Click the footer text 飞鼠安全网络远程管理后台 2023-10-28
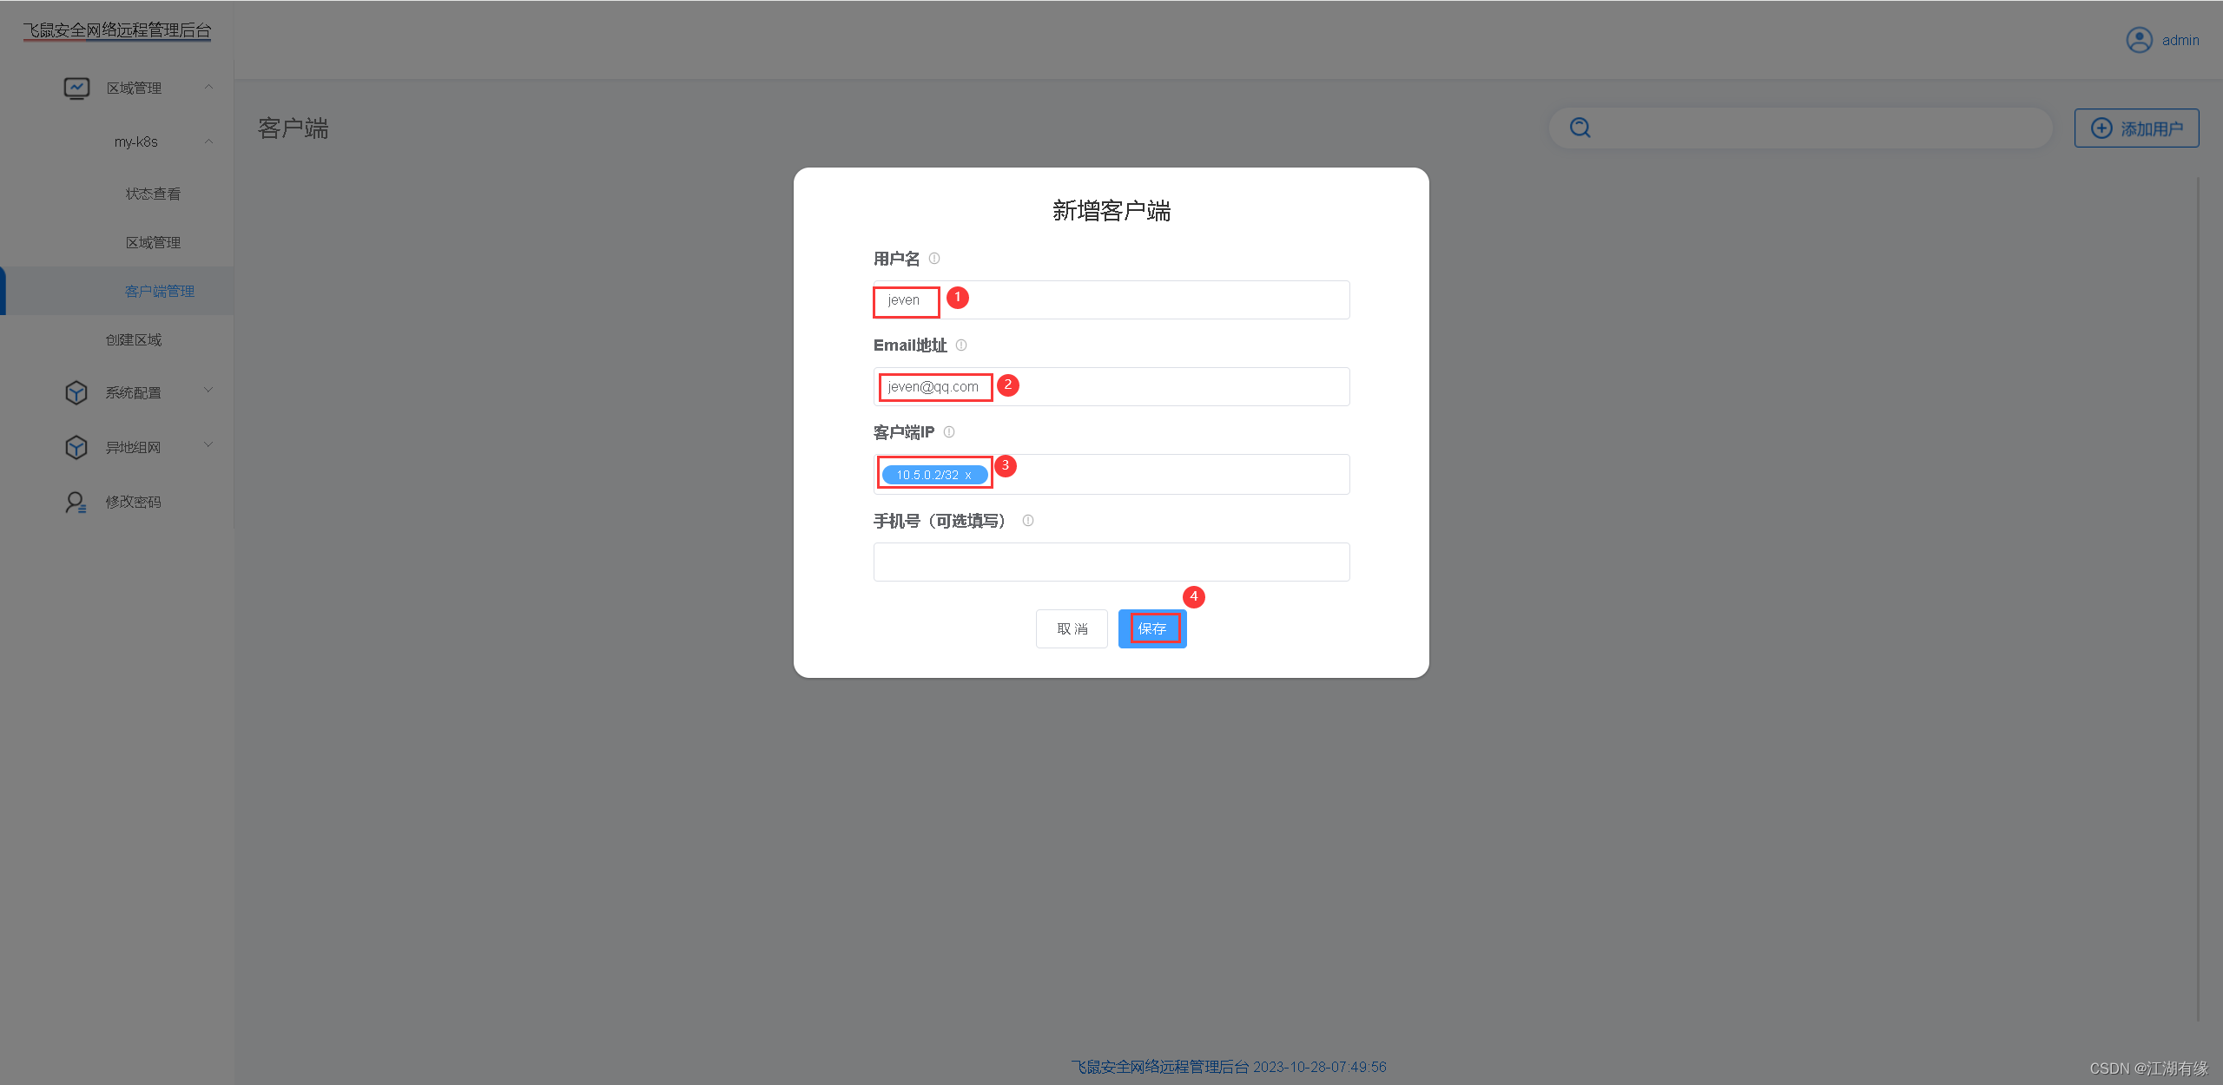The image size is (2223, 1085). coord(1229,1067)
